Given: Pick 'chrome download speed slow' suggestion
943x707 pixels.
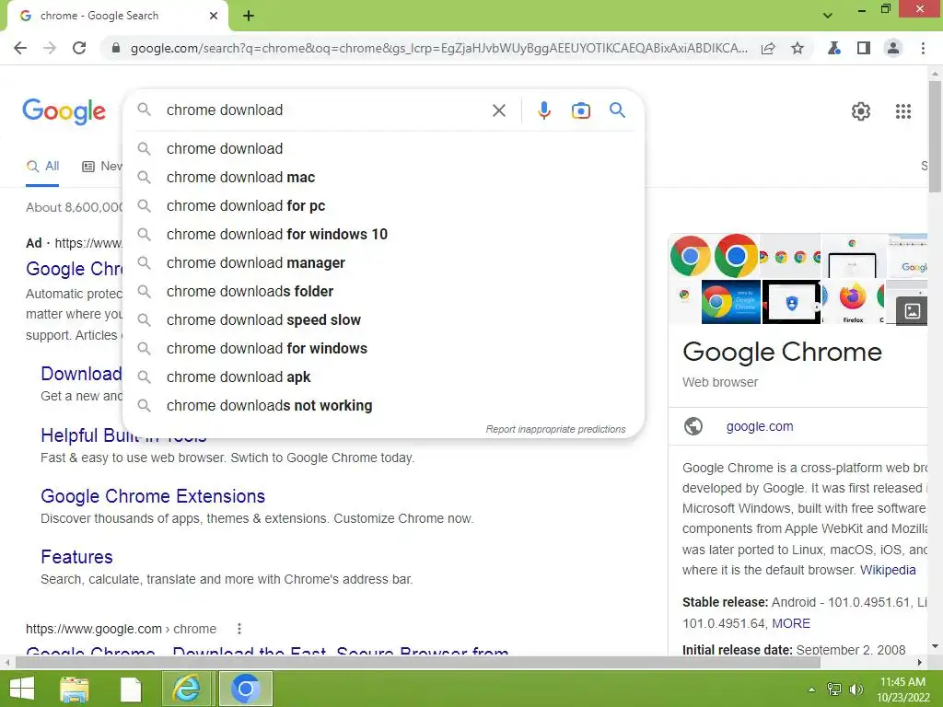Looking at the screenshot, I should [383, 319].
